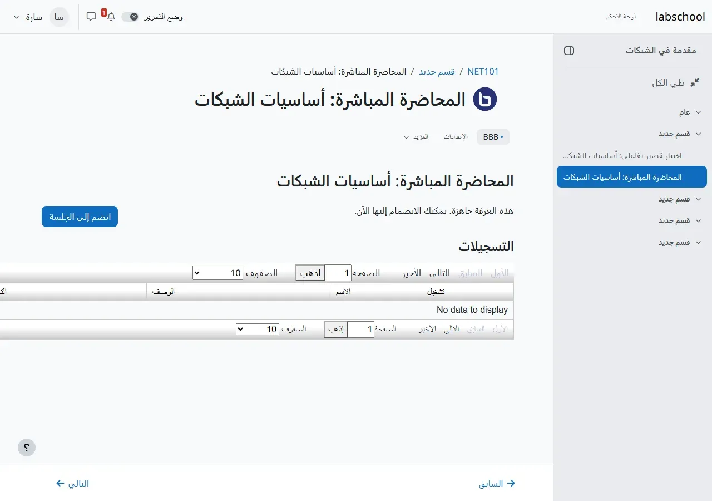Click the إذهب button below the table
Viewport: 712px width, 501px height.
(336, 329)
